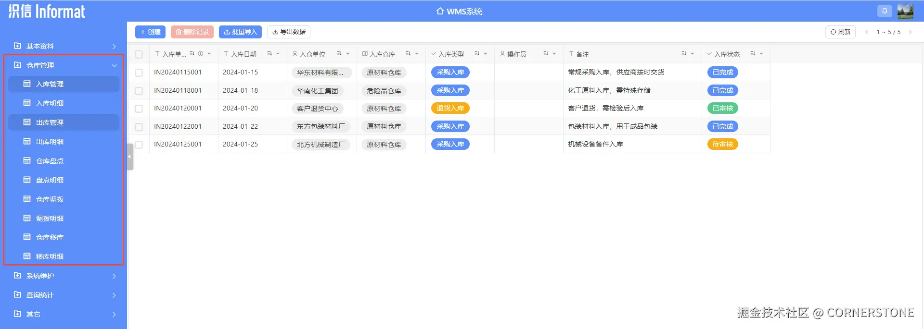Screen dimensions: 924x329
Task: Click the sort icon in 入库日期 column
Action: [269, 54]
